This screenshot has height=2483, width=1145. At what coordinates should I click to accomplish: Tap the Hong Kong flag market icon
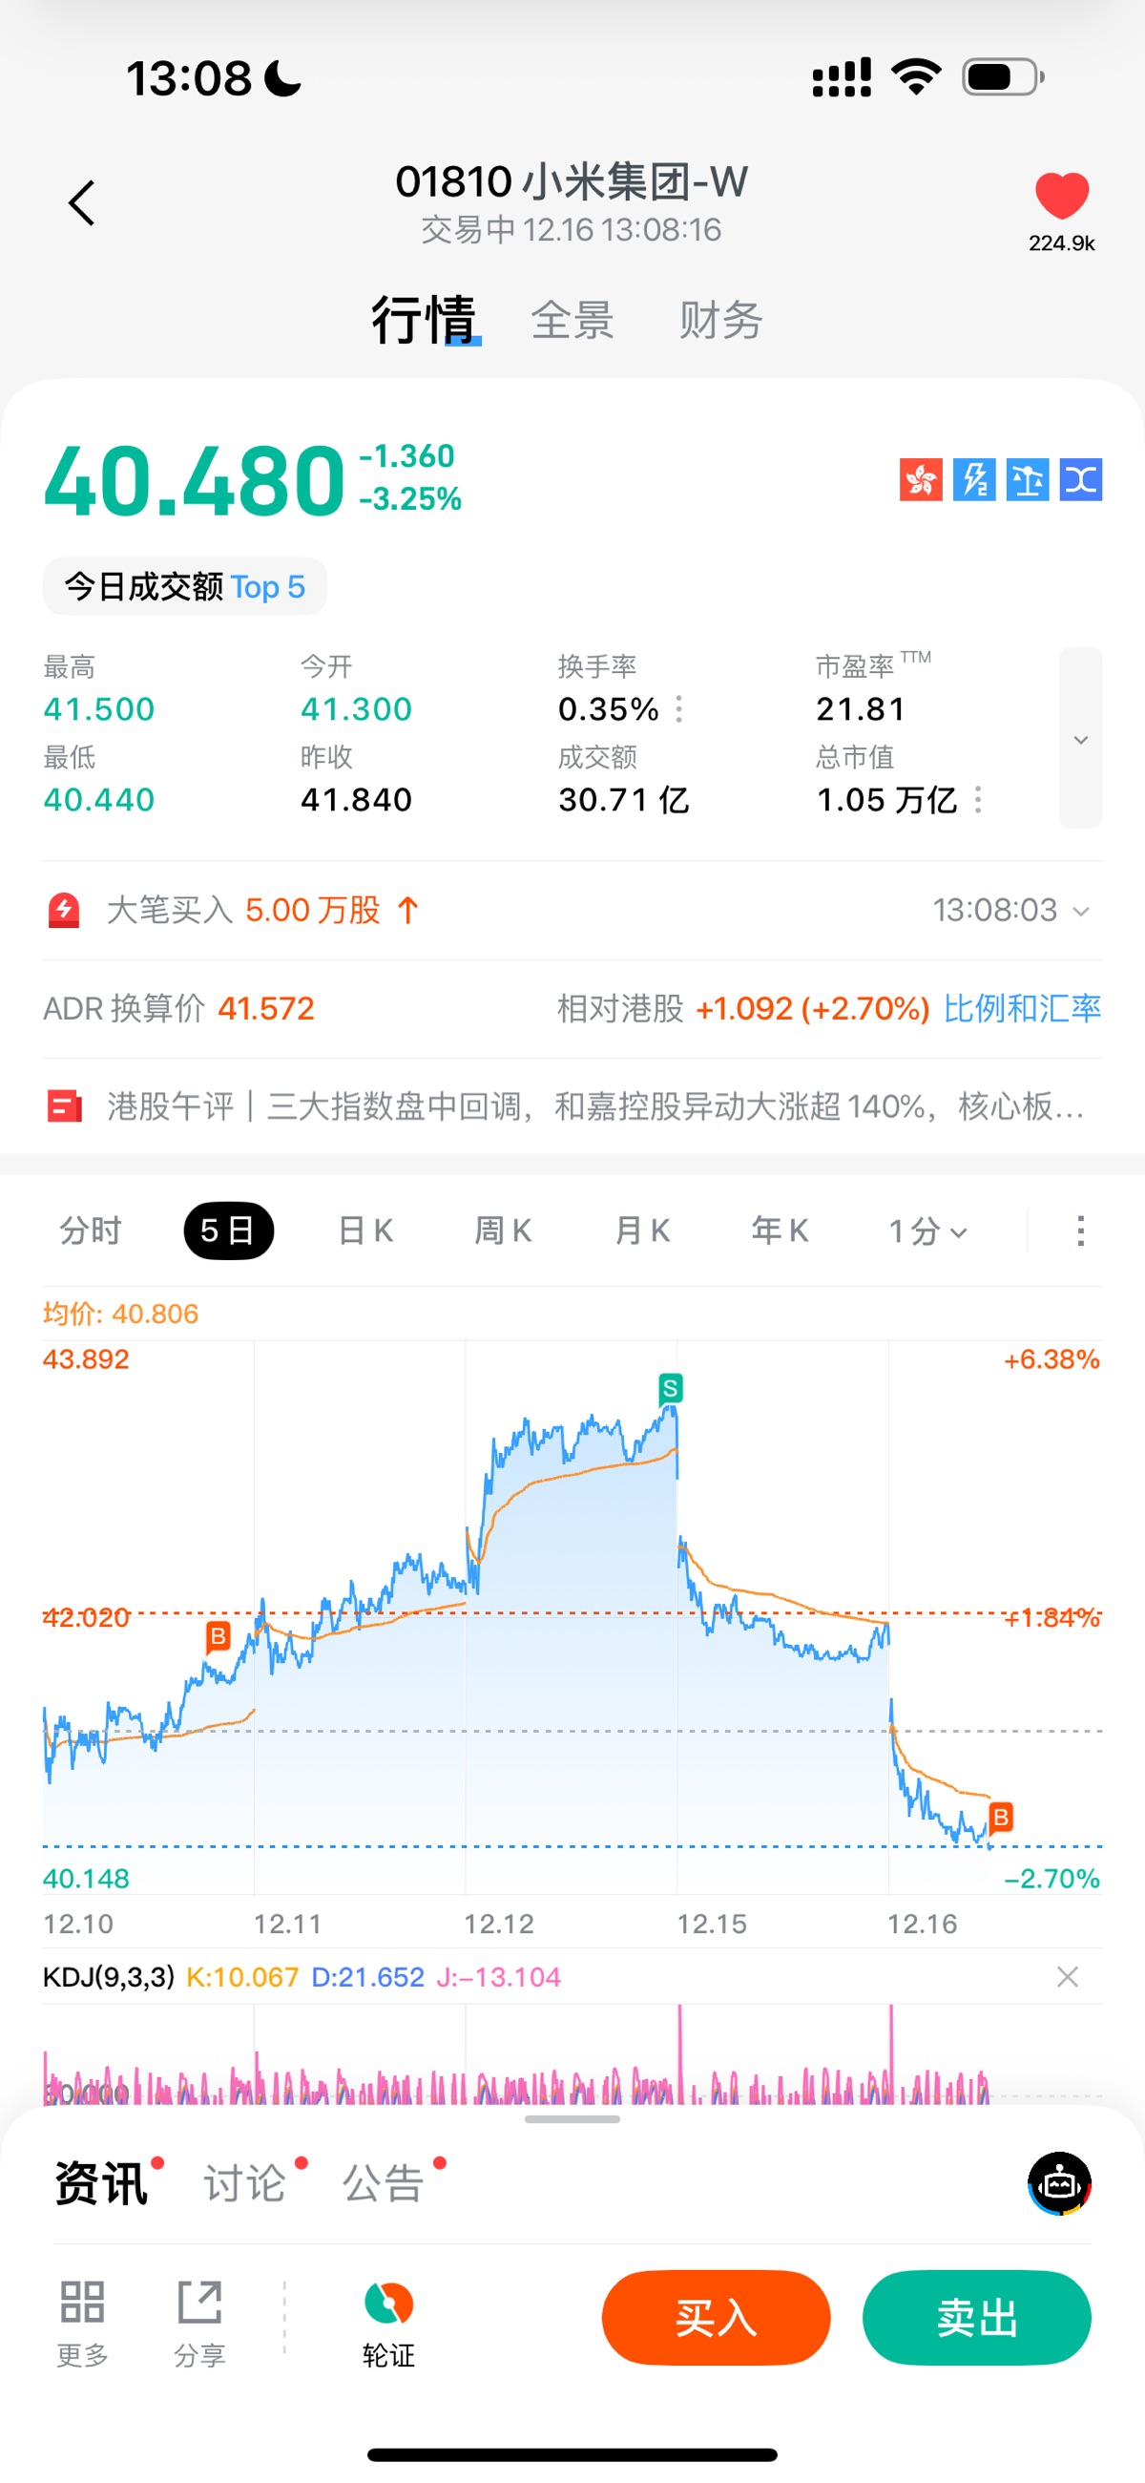tap(921, 479)
